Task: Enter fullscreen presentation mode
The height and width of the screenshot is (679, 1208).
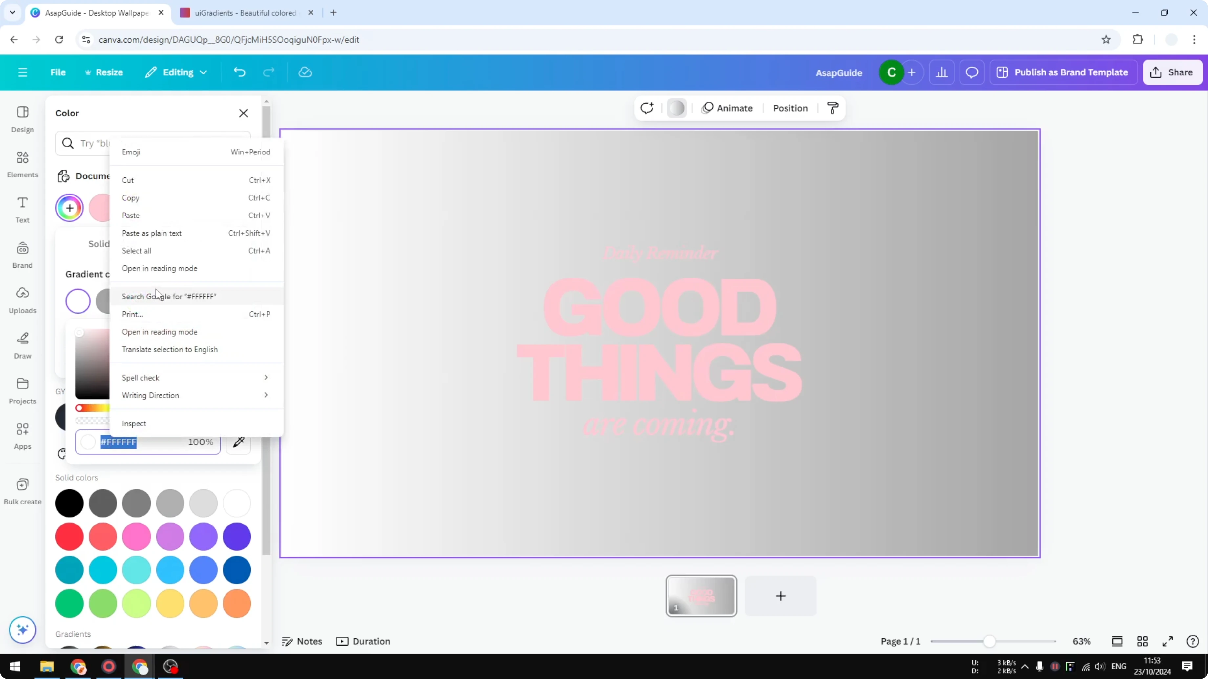Action: (1168, 641)
